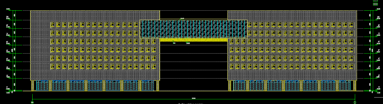Select the gray hatch legend swatch

[x=375, y=4]
